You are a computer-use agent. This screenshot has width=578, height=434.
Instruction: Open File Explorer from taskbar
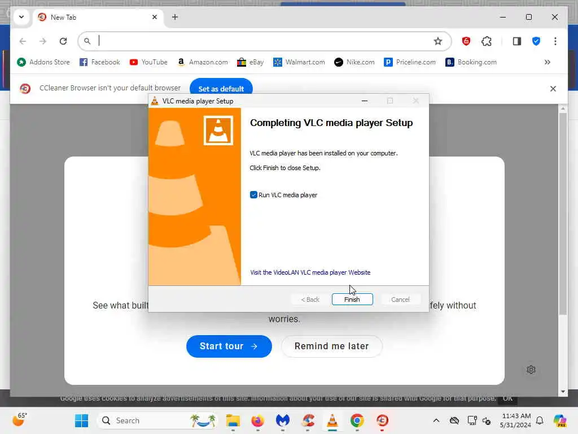(233, 420)
